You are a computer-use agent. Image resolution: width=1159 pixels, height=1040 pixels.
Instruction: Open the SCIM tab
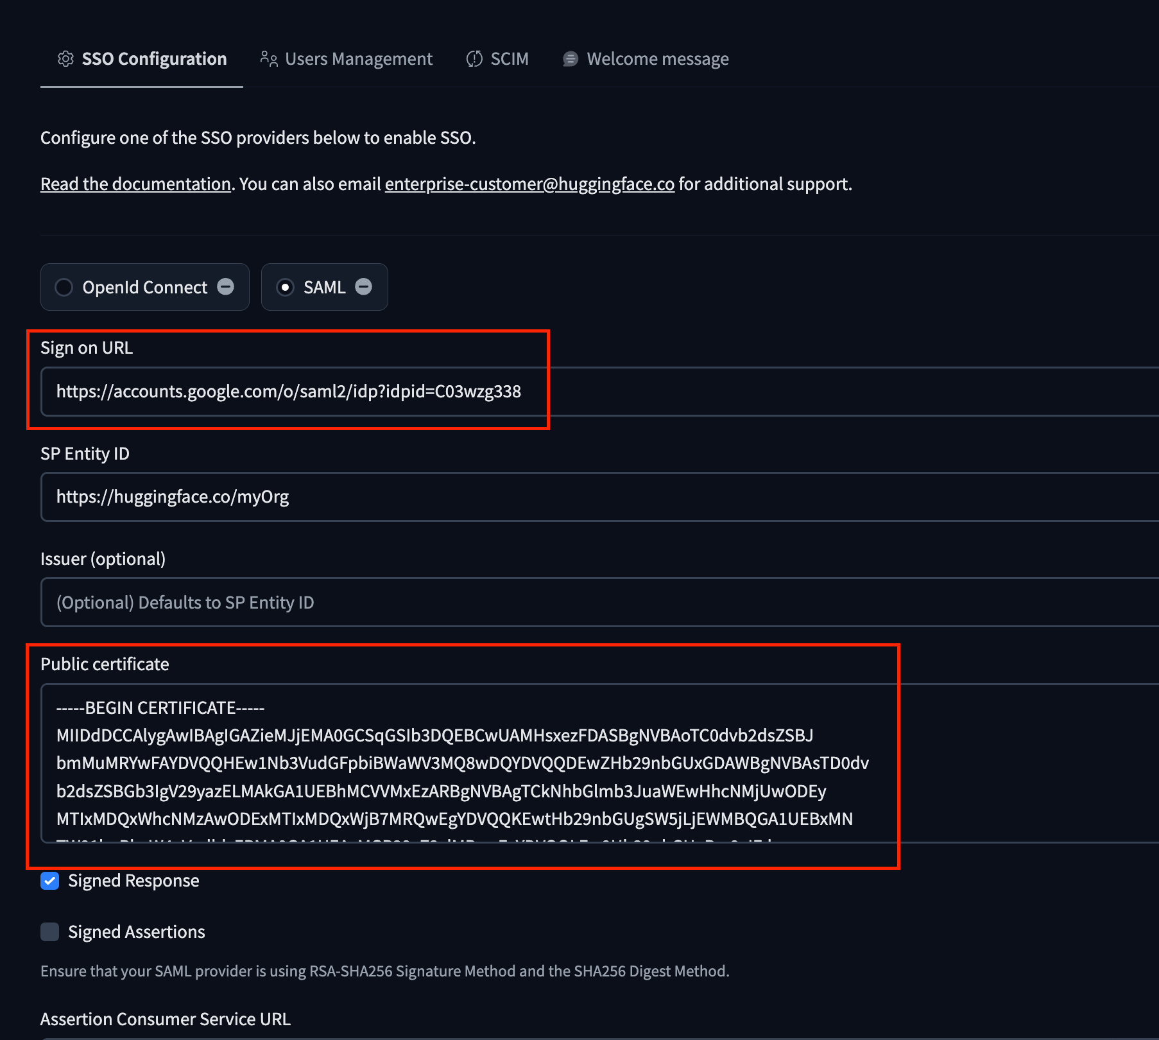(510, 59)
